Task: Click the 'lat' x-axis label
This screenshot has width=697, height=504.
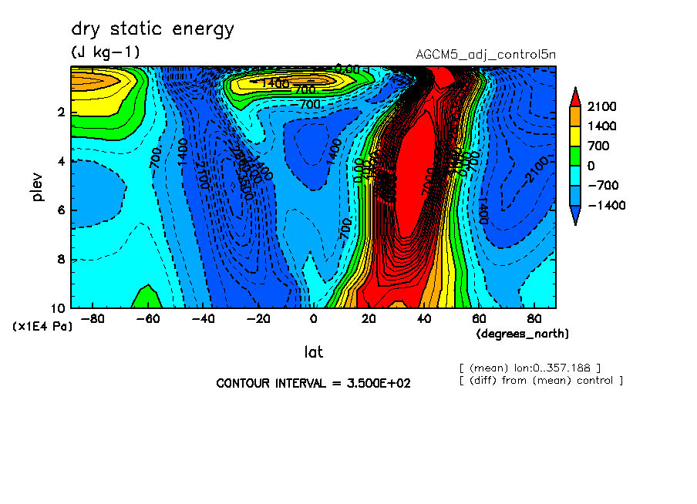Action: 313,352
